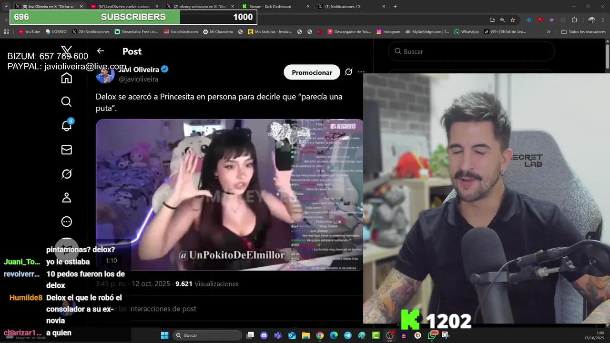This screenshot has height=343, width=610.
Task: Open the Profile icon in X sidebar
Action: pos(67,198)
